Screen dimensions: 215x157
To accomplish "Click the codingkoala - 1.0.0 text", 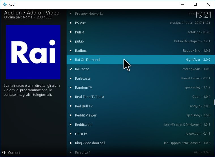I will [196, 69].
